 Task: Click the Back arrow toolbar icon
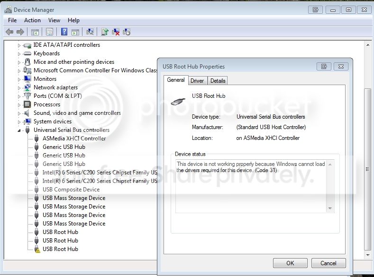coord(9,32)
